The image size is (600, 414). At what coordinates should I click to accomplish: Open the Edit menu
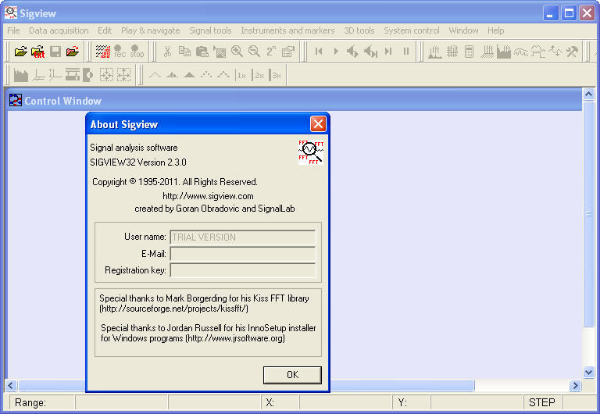click(x=105, y=30)
